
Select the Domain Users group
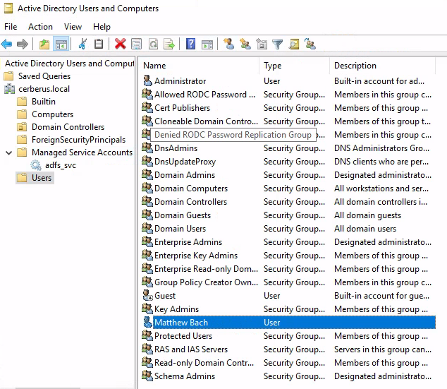pos(180,229)
